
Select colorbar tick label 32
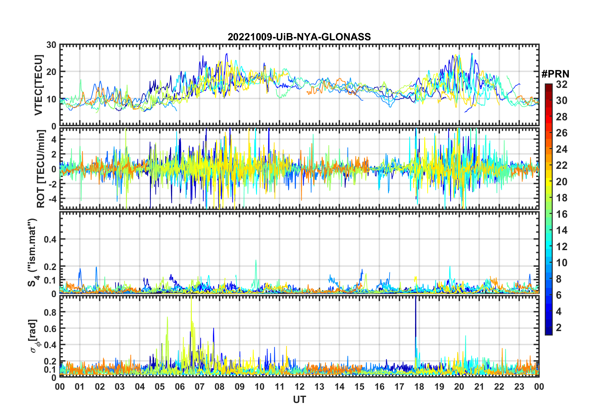tap(562, 84)
